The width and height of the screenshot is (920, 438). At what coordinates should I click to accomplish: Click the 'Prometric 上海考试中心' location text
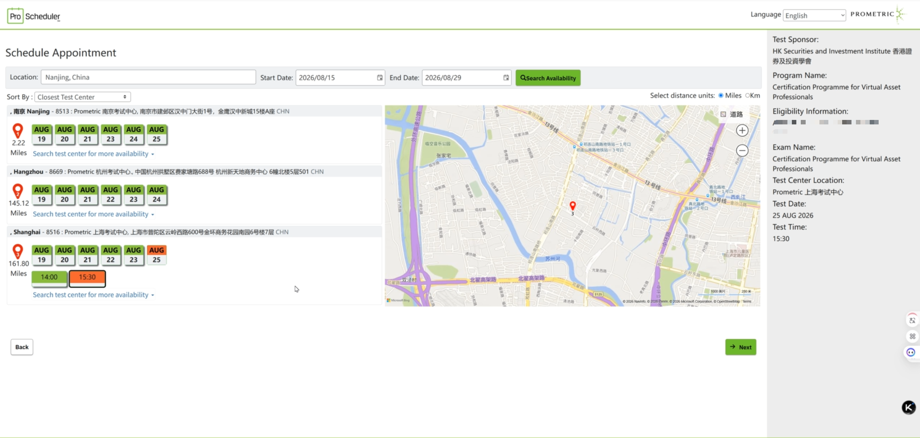point(808,192)
